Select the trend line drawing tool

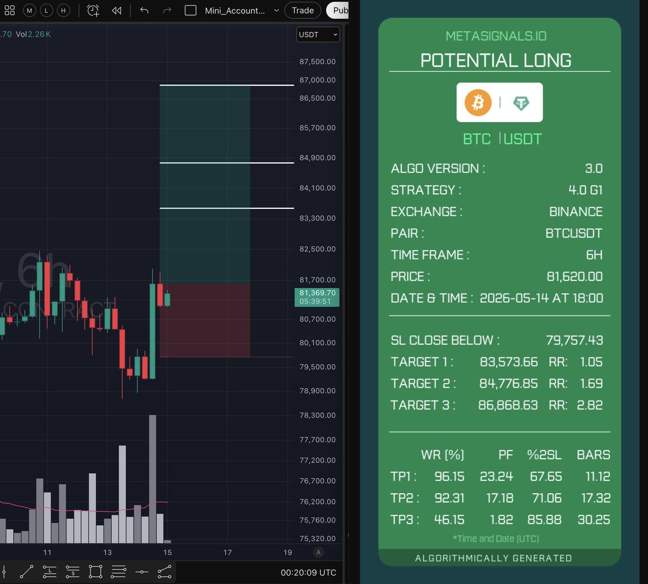tap(26, 571)
